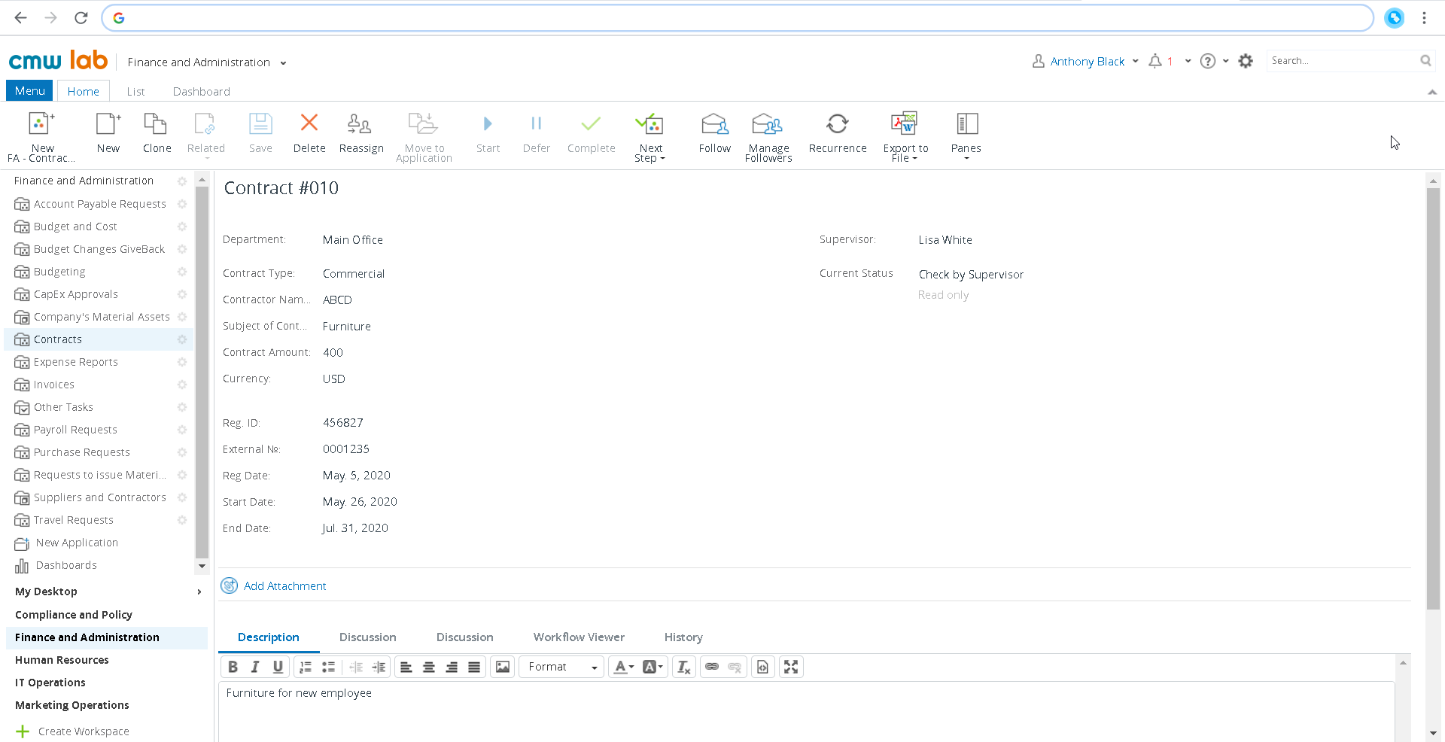Click the Current Status field value
Image resolution: width=1445 pixels, height=742 pixels.
(971, 275)
